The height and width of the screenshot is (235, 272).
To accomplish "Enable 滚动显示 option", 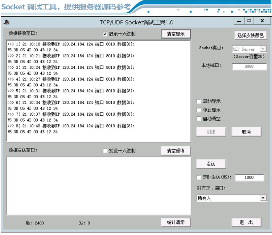I will 199,101.
